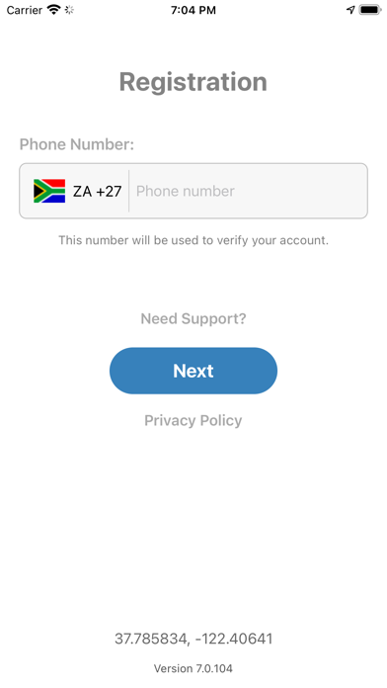Select the +27 dial code text
The width and height of the screenshot is (387, 688).
[x=109, y=192]
